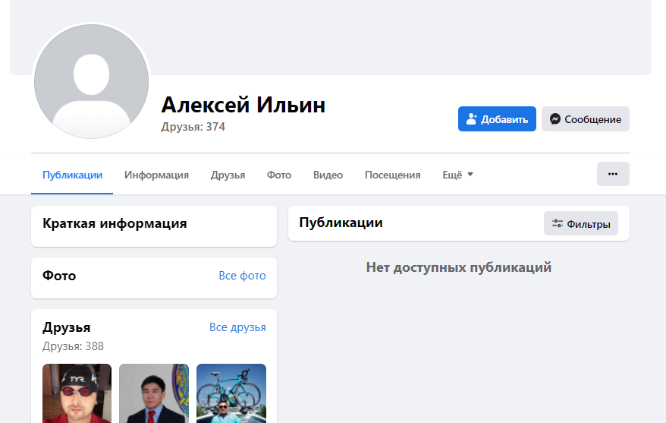Click the Все фото link
The width and height of the screenshot is (666, 423).
pos(242,276)
